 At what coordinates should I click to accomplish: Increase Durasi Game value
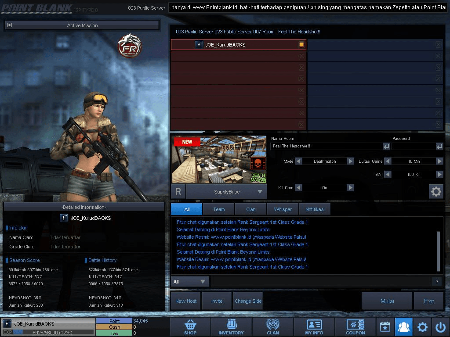439,161
